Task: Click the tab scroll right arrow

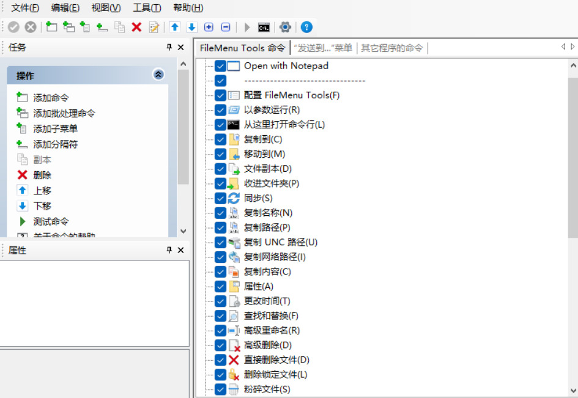Action: point(572,47)
